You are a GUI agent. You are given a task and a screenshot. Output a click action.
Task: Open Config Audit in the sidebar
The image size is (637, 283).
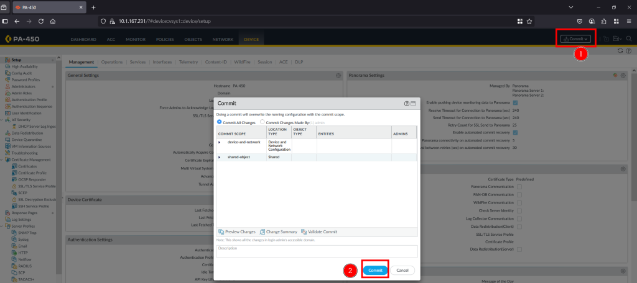(21, 73)
